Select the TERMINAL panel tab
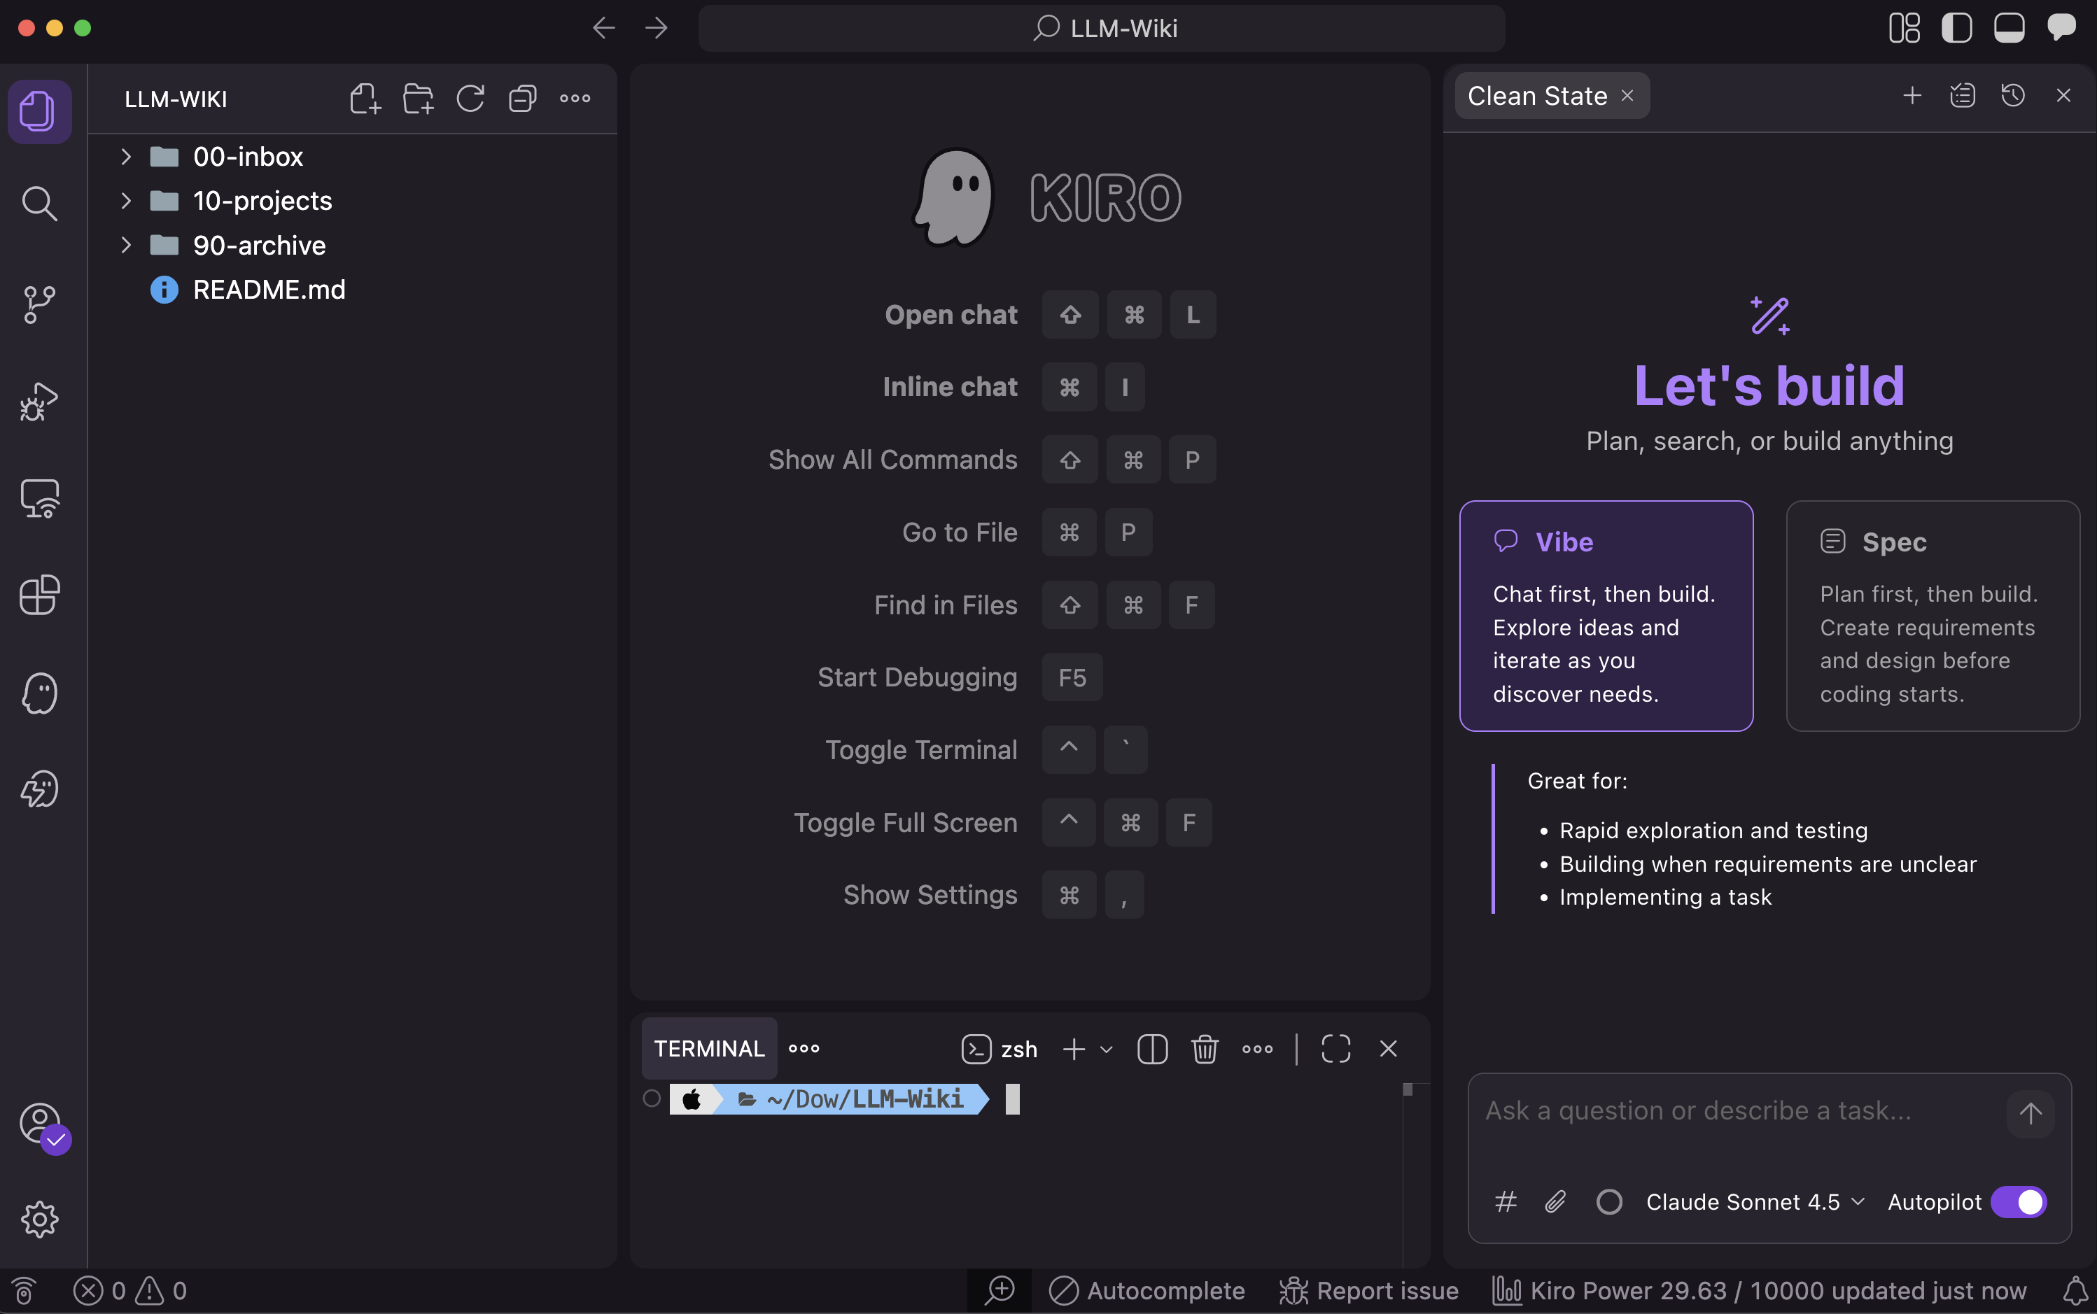2097x1314 pixels. 710,1049
